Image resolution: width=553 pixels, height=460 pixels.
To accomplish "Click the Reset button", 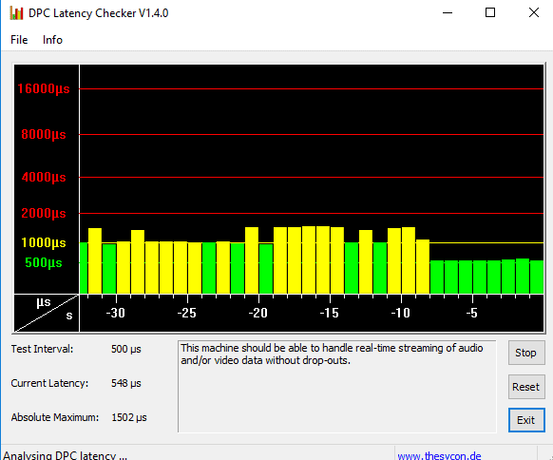I will [x=526, y=387].
